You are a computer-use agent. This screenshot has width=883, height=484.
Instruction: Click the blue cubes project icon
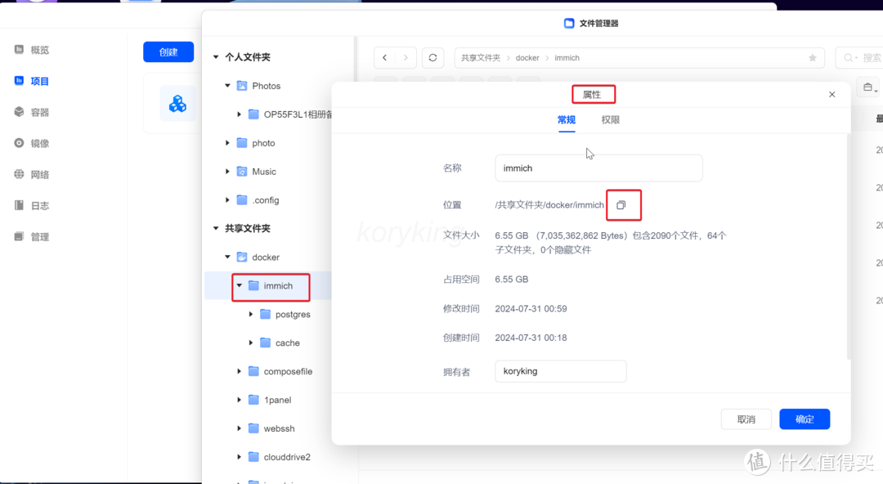click(x=177, y=104)
